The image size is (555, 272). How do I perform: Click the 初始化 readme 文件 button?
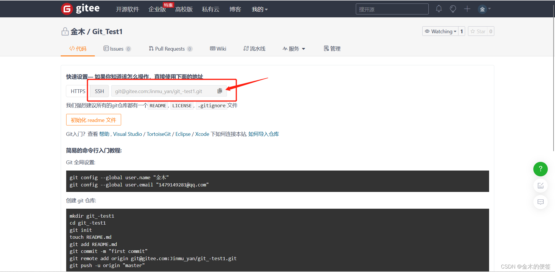(x=94, y=120)
